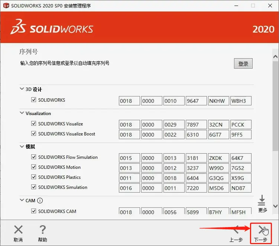
Task: Toggle SOLIDWORKS Plastics checkbox
Action: 33,177
